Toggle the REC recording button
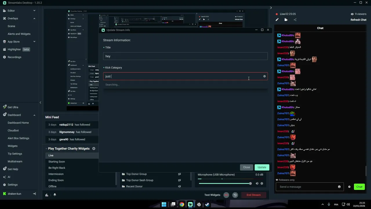Viewport: 371px width, 209px height. pos(226,195)
